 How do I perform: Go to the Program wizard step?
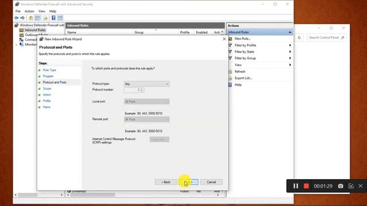click(x=48, y=76)
